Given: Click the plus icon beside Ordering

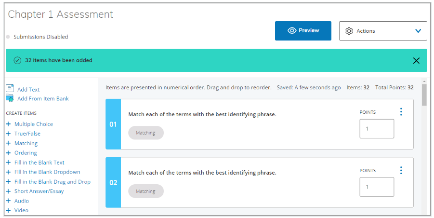Looking at the screenshot, I should point(8,153).
